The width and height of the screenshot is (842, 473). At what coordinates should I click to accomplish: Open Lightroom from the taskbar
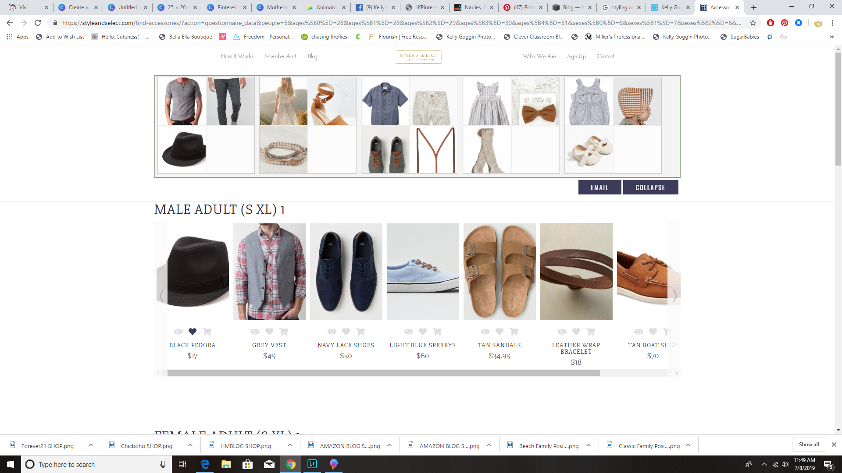[312, 464]
